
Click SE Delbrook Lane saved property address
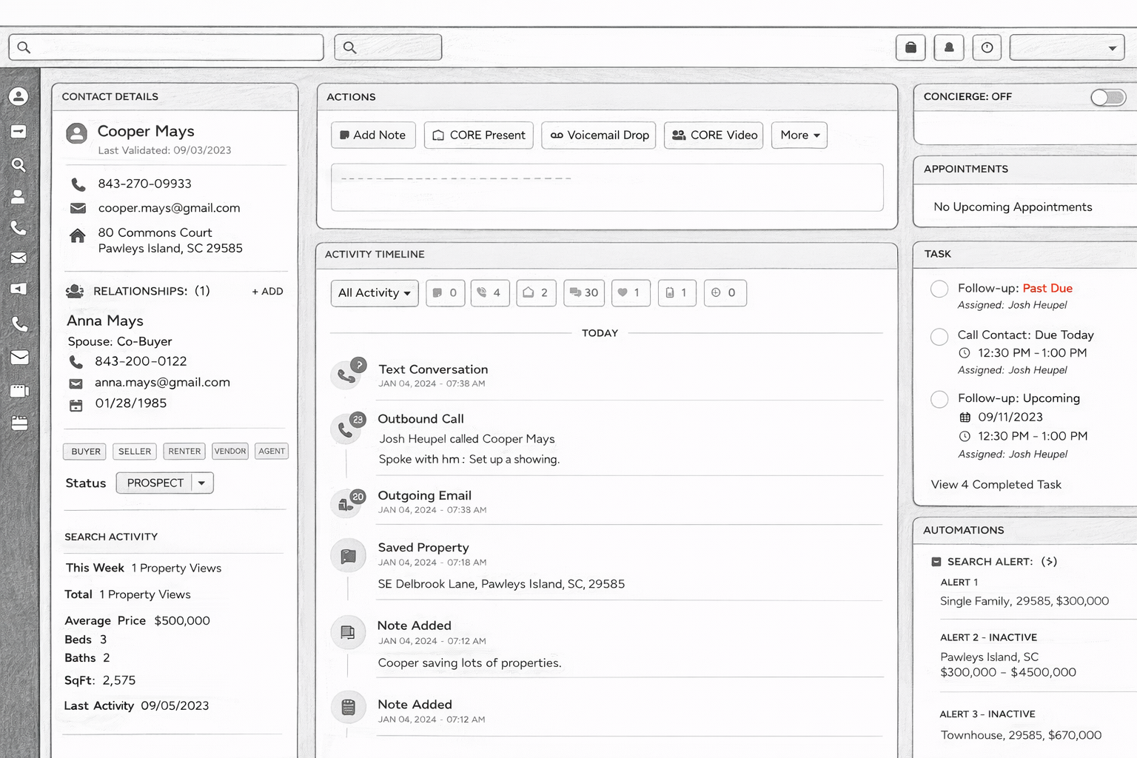tap(501, 584)
